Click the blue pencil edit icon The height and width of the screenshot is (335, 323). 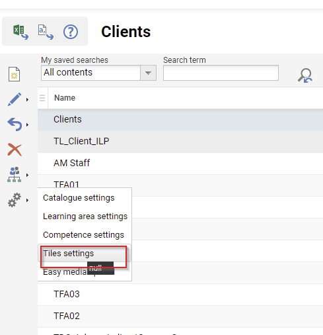15,99
